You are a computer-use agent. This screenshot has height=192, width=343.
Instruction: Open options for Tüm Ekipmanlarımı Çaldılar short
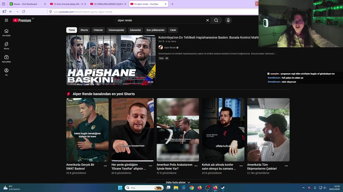(x=286, y=166)
